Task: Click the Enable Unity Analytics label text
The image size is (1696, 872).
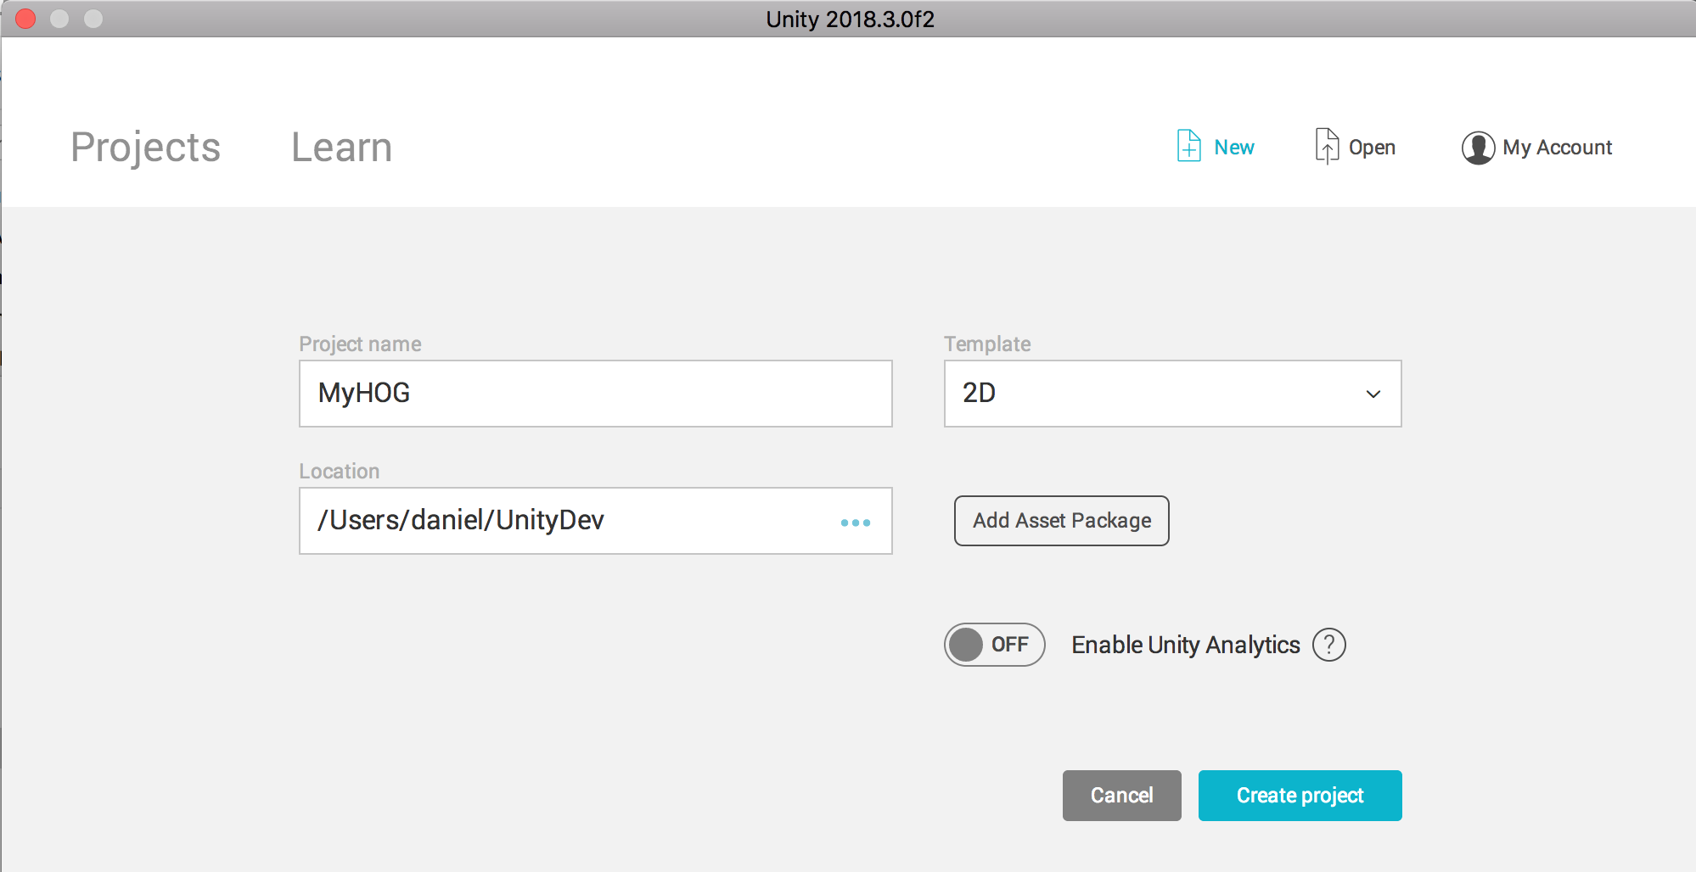Action: (x=1185, y=645)
